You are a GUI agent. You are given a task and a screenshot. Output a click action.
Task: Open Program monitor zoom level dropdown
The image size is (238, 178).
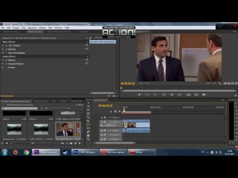pos(144,84)
